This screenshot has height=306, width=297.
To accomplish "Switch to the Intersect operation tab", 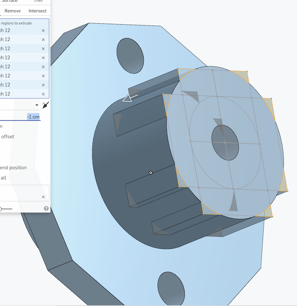I will click(x=37, y=11).
